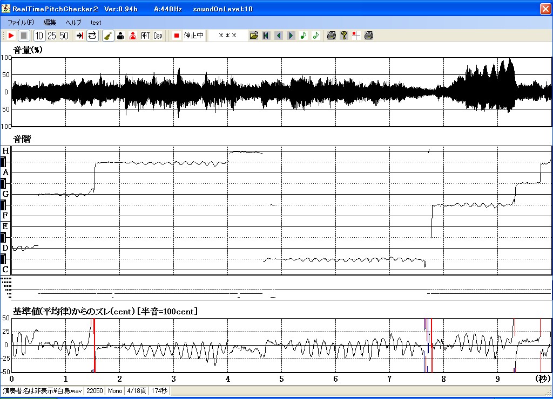Switch to Cep analysis mode

(x=158, y=36)
